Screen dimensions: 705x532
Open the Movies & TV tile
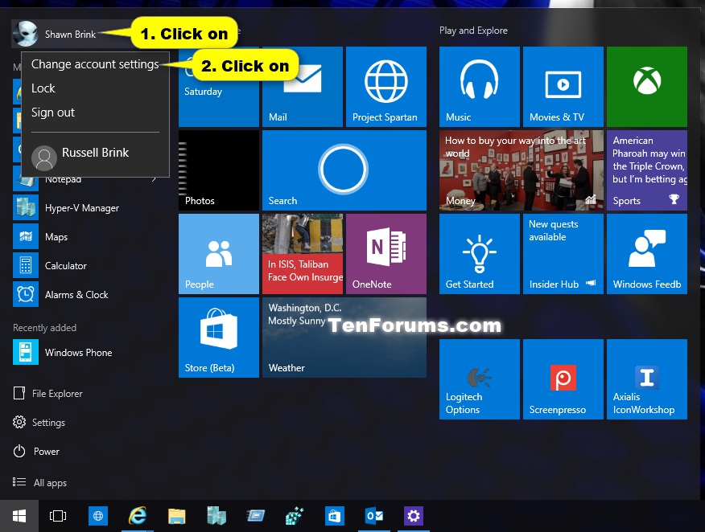pos(563,87)
